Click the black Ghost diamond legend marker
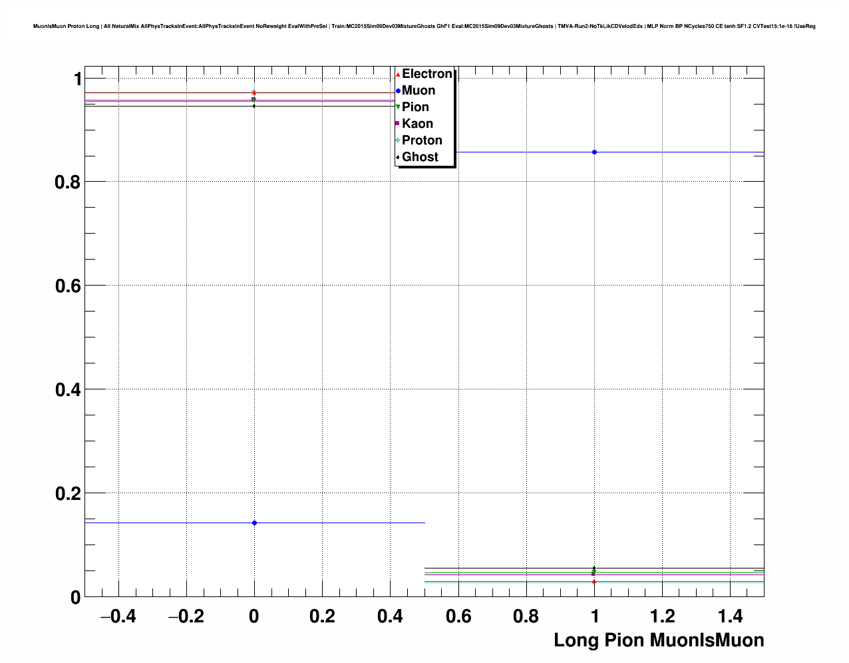The height and width of the screenshot is (663, 849). point(398,157)
